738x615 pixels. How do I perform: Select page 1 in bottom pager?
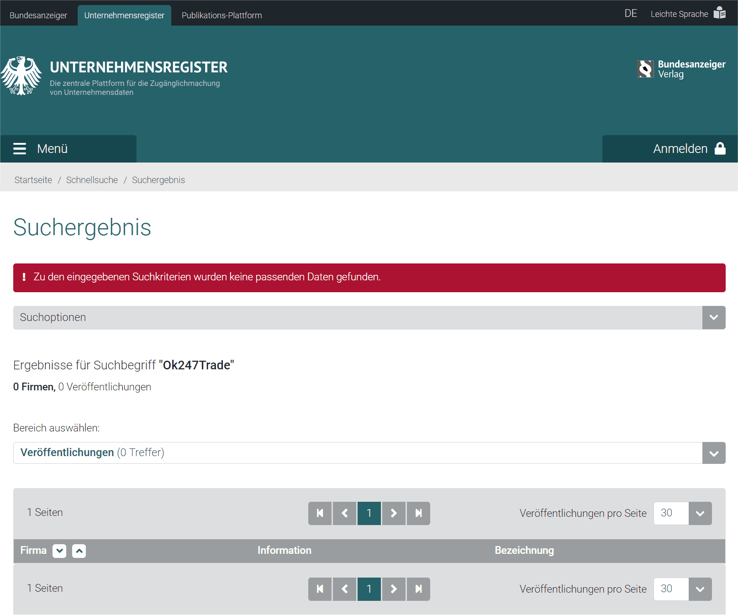point(369,589)
